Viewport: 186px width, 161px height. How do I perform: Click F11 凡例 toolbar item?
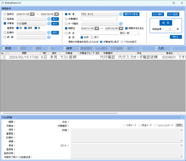click(159, 48)
